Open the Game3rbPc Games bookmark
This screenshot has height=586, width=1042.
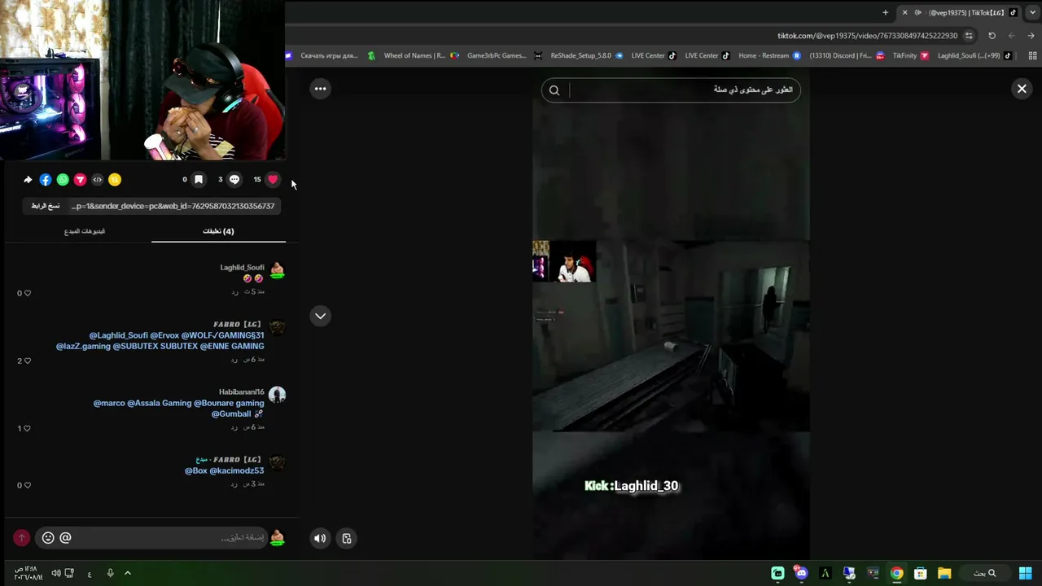click(x=490, y=55)
